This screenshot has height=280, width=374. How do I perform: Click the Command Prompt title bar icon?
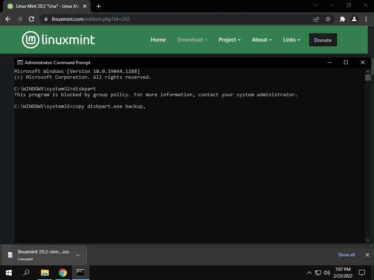[20, 63]
